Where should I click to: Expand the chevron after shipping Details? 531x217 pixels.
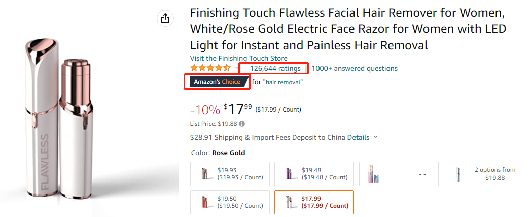point(375,137)
